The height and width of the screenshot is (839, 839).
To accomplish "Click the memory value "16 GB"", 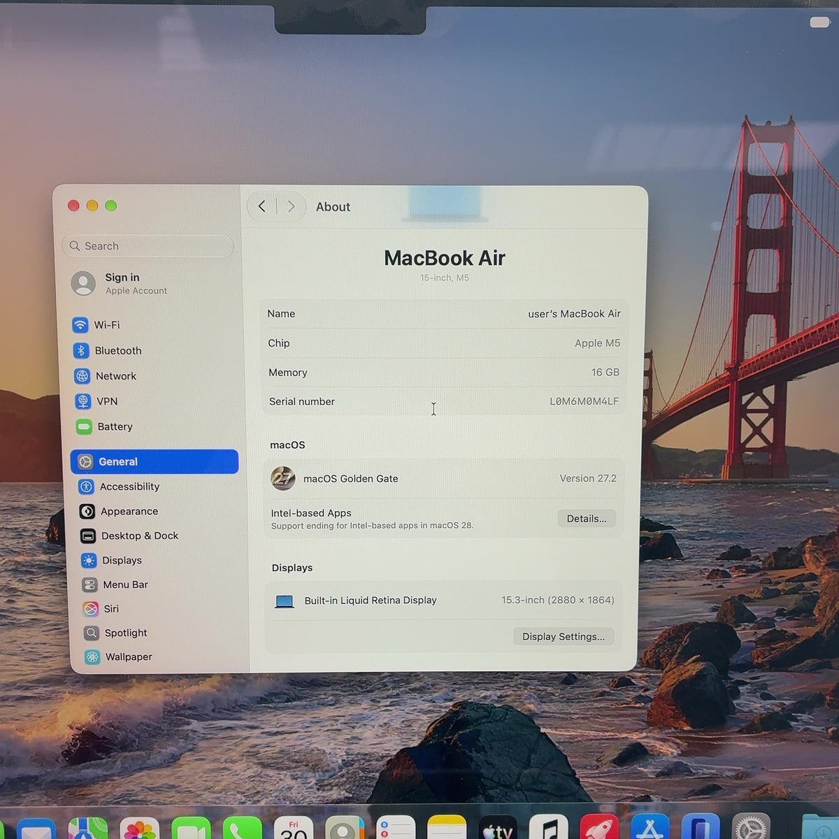I will 605,373.
